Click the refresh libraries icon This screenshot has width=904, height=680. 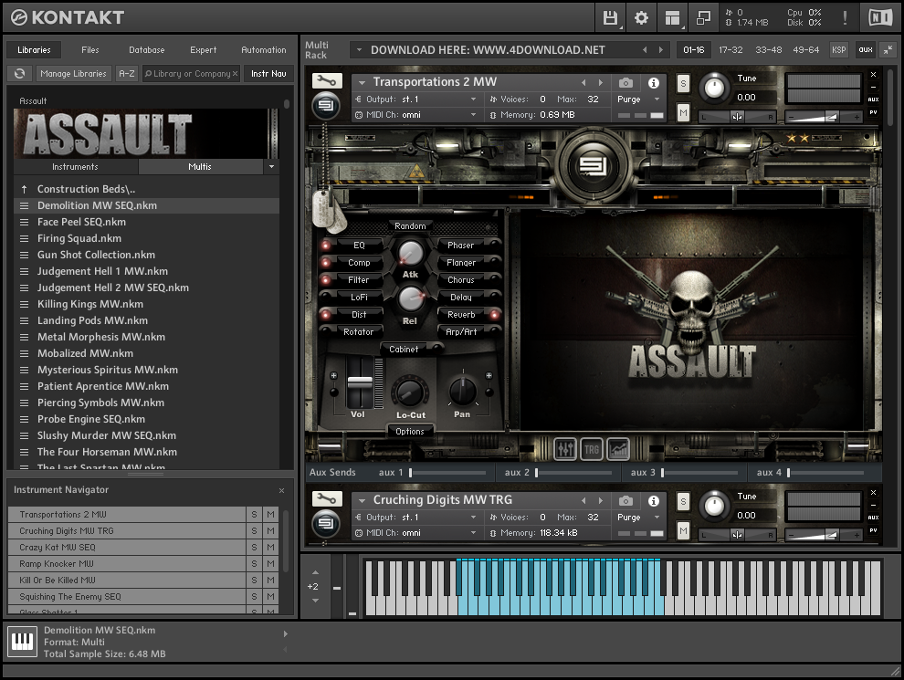pos(19,74)
